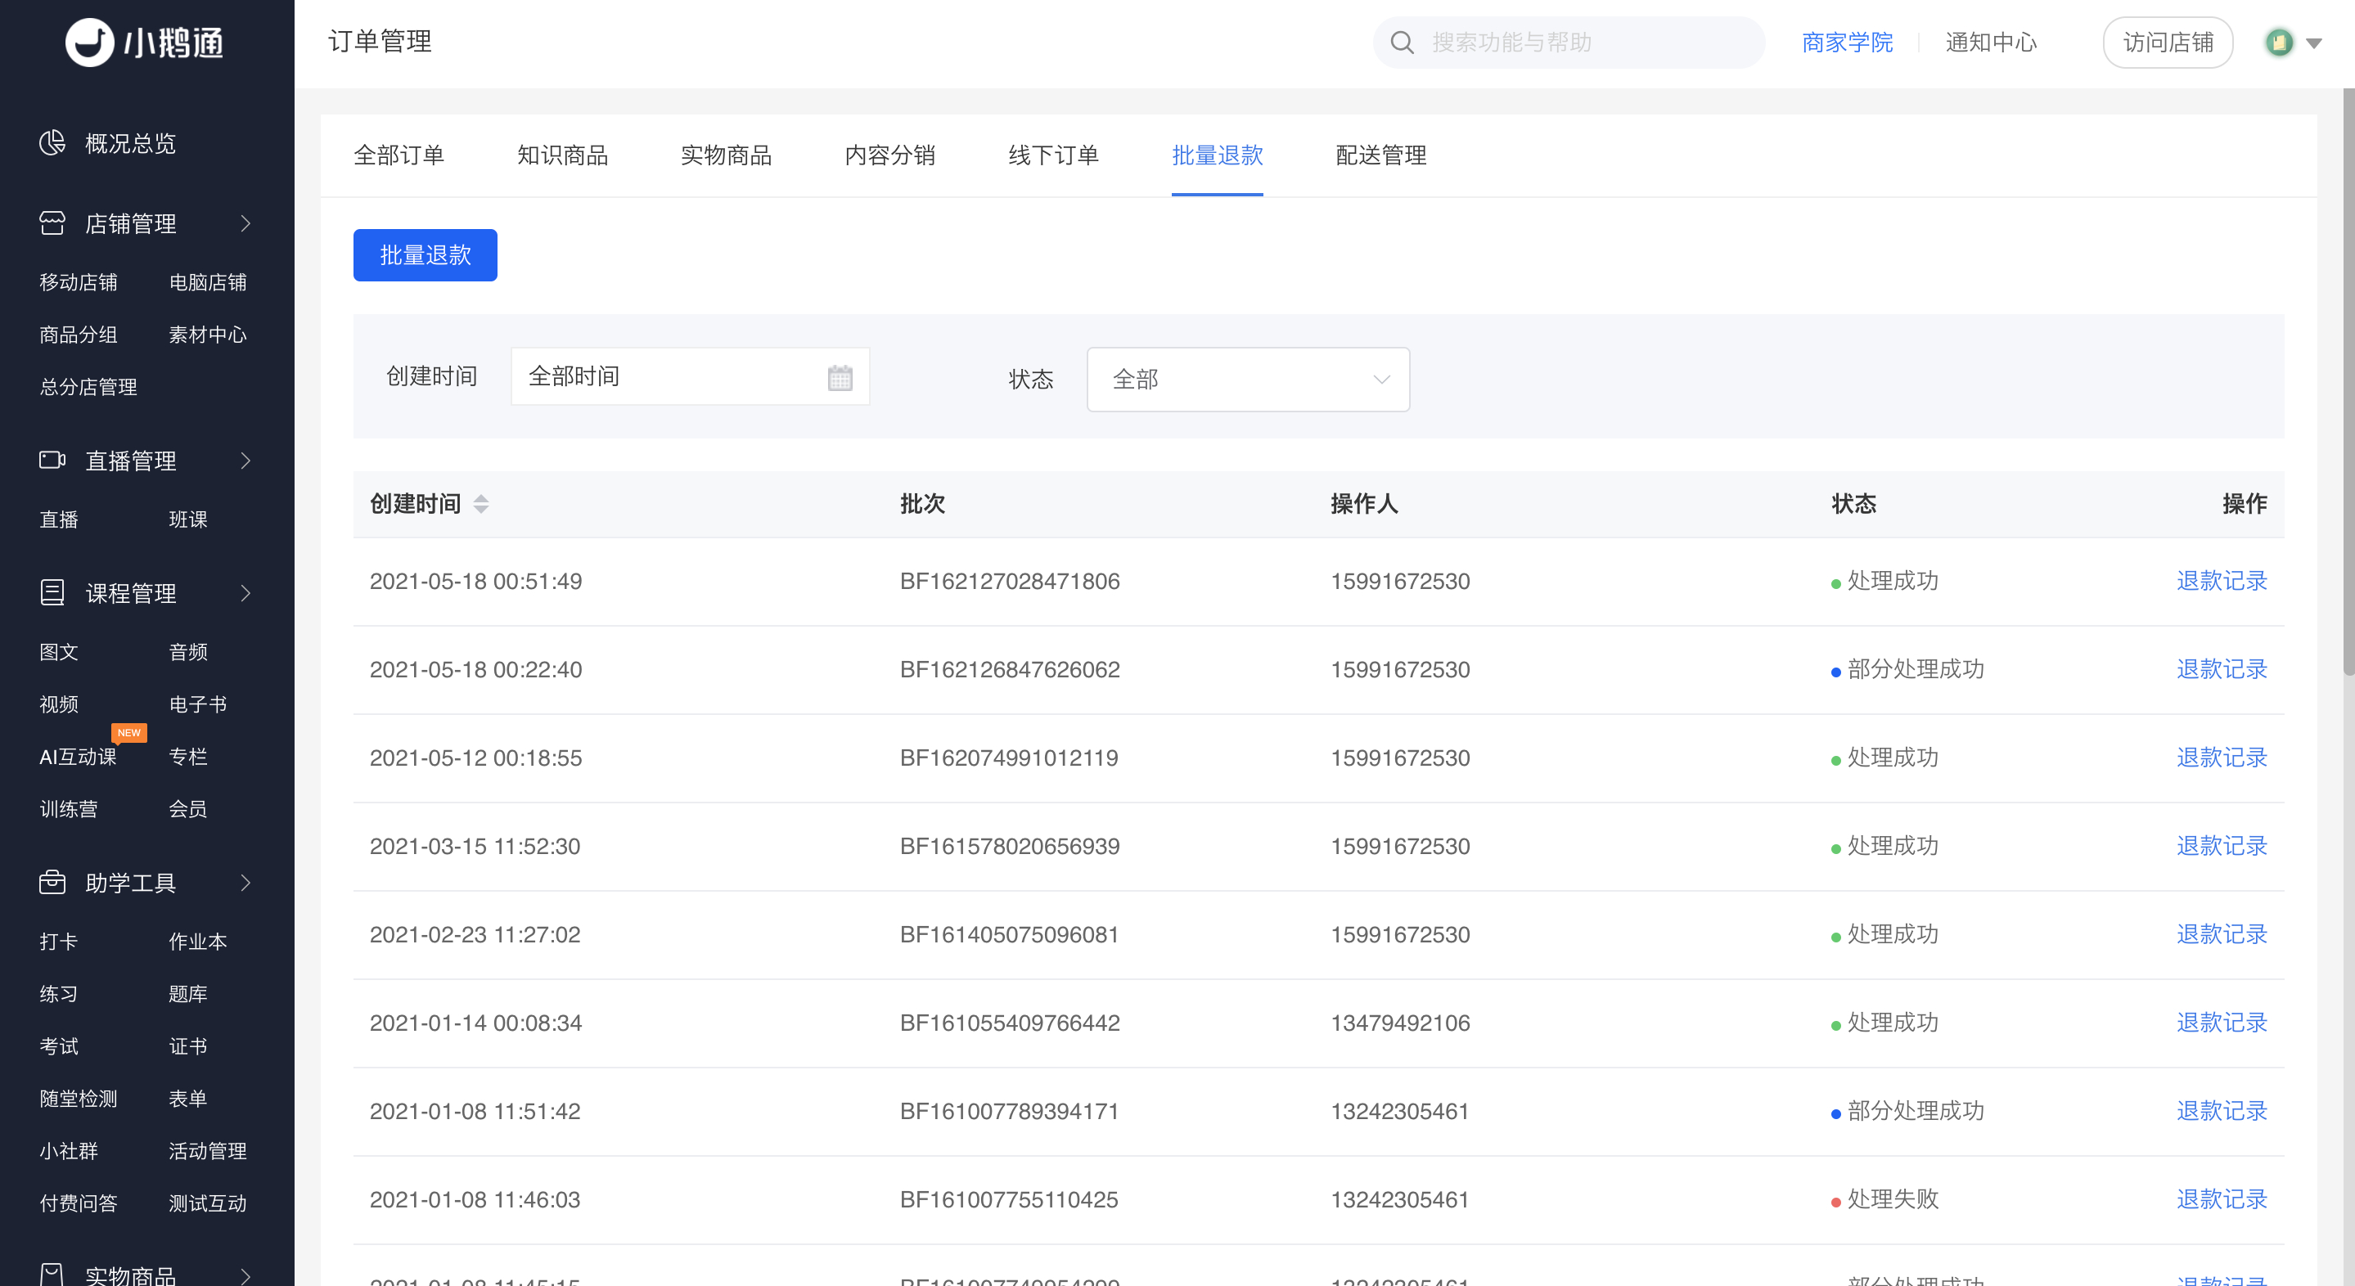Open 退款记录 for batch BF162074991012119
This screenshot has height=1286, width=2355.
coord(2222,757)
